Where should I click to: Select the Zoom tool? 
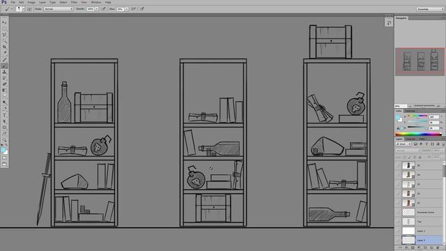(4, 140)
